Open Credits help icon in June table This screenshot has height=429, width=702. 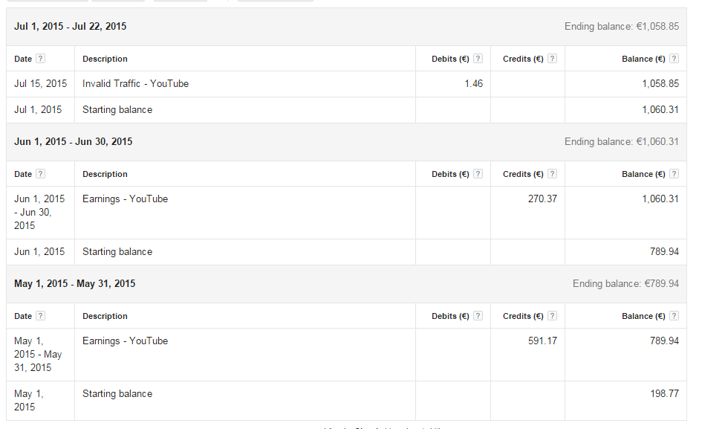click(x=552, y=174)
